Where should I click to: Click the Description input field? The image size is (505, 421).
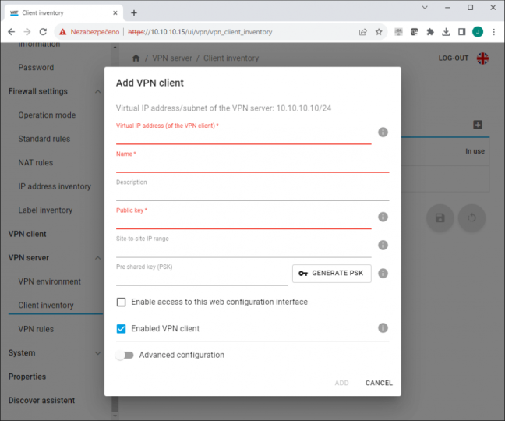point(252,194)
